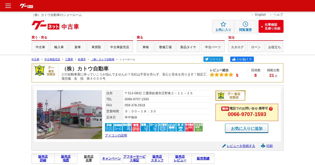Select the 販売店在庫 tab
This screenshot has height=165, width=315.
point(89,158)
